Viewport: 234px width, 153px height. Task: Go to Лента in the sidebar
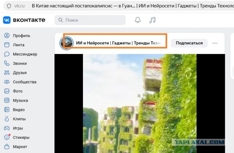click(19, 45)
